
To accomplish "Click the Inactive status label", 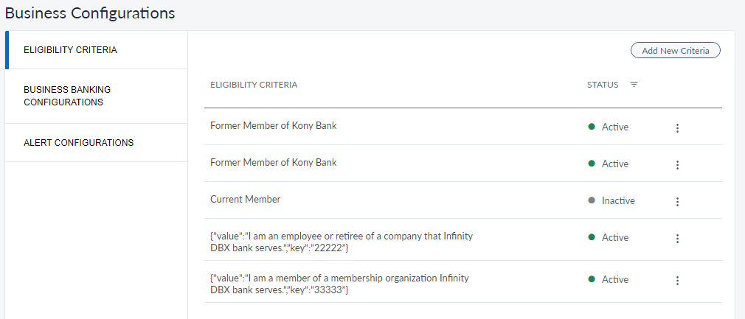I will pyautogui.click(x=618, y=200).
